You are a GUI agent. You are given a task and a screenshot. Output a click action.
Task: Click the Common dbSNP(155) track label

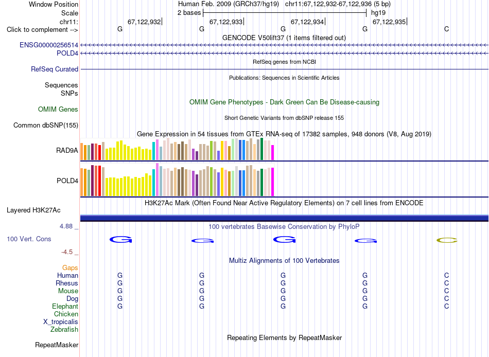46,125
